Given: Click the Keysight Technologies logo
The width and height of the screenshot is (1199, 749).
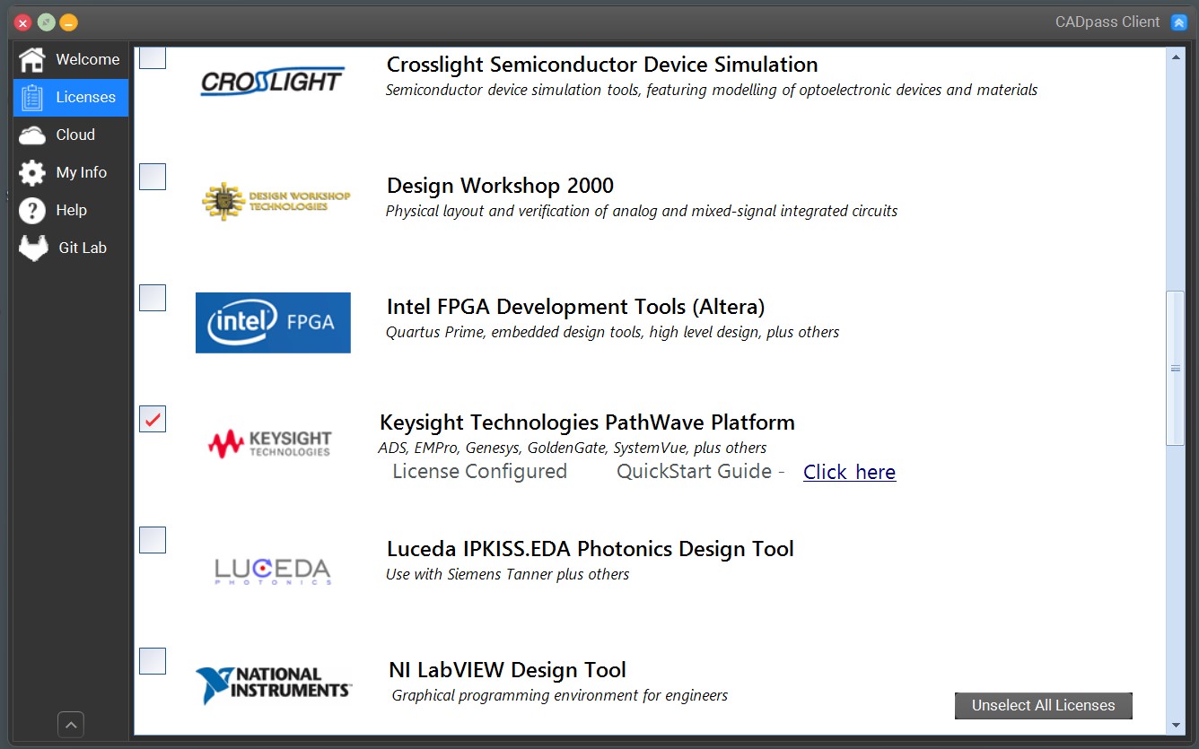Looking at the screenshot, I should 269,444.
